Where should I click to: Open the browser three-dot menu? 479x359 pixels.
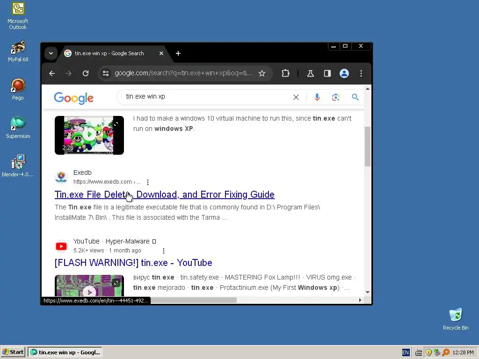point(361,73)
